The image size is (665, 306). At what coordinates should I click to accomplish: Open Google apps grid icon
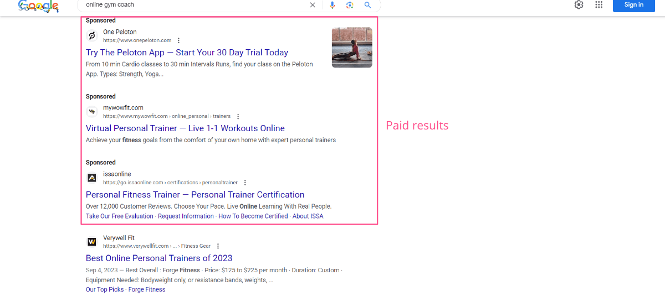(x=598, y=4)
